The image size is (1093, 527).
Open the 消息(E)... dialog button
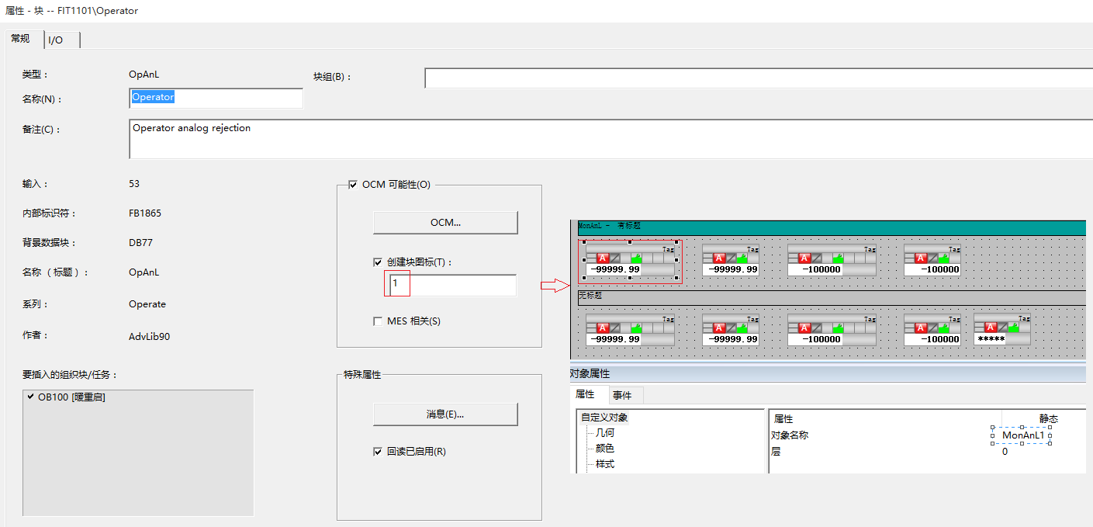444,414
